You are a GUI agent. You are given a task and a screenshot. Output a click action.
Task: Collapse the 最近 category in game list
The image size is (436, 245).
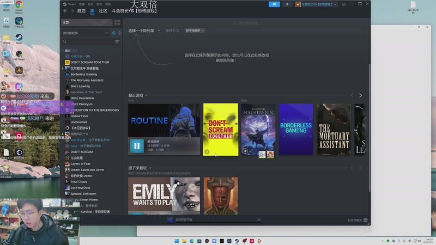tap(63, 51)
